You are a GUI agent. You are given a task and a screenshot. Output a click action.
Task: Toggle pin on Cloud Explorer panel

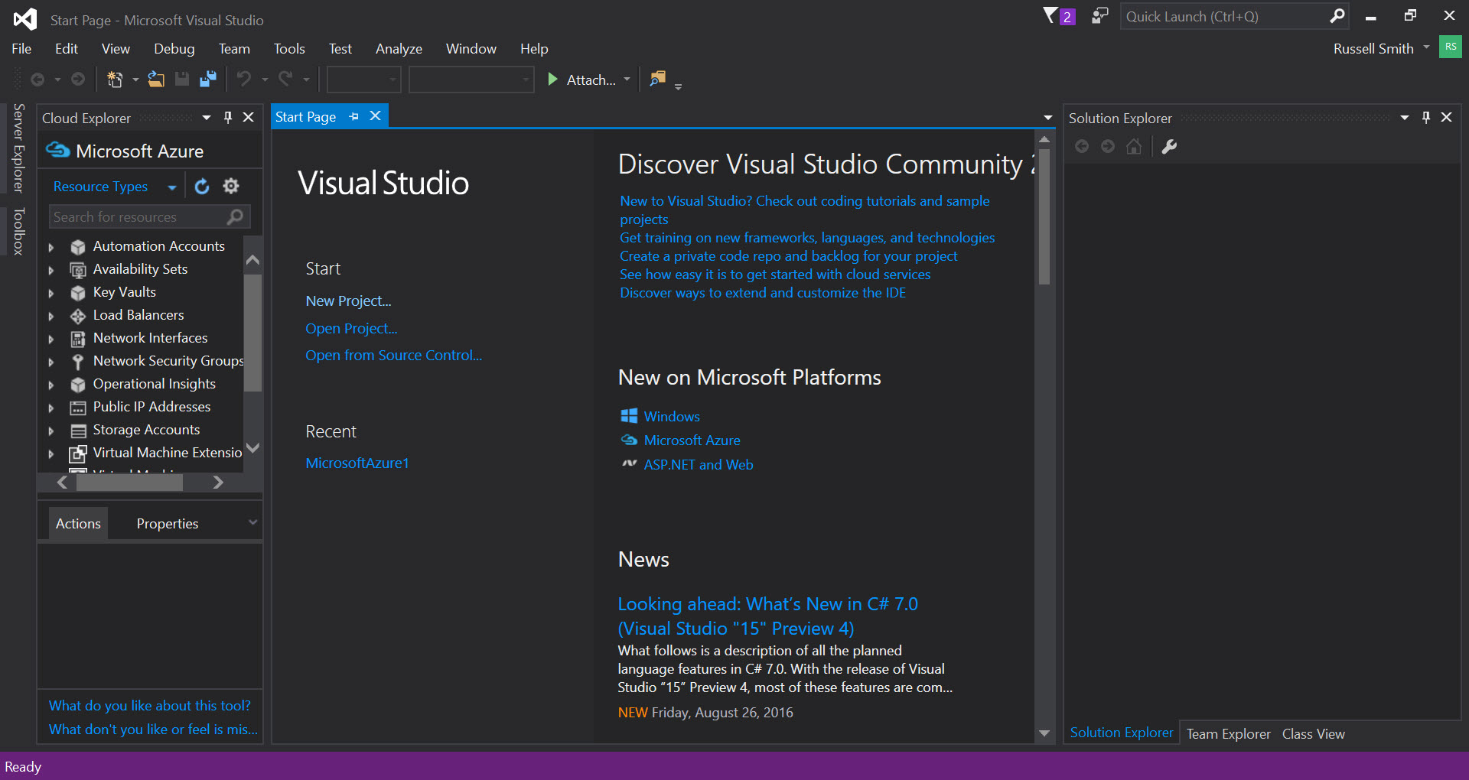(x=227, y=117)
